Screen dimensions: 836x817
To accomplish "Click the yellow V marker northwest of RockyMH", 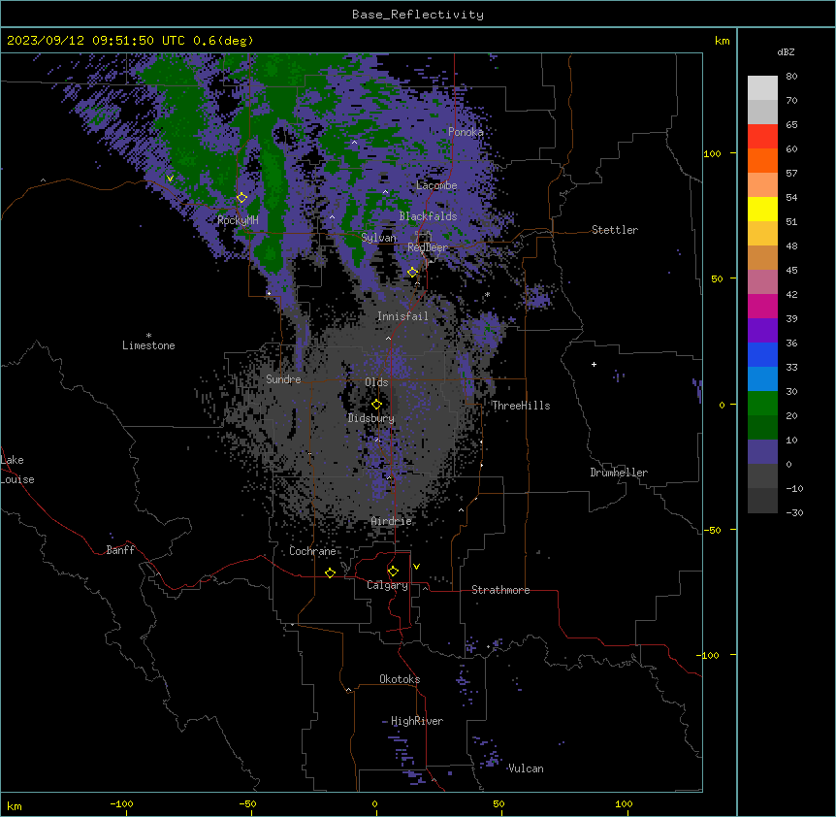I will (170, 179).
